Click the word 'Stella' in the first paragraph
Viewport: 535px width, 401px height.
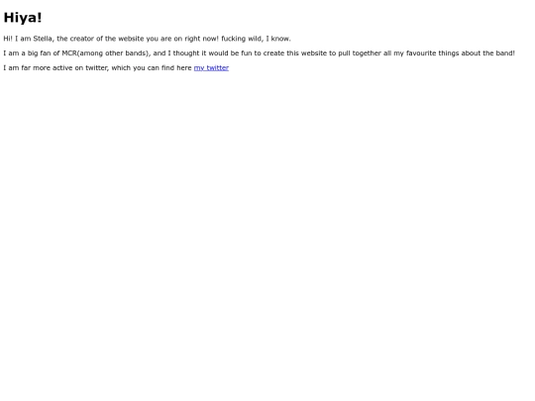44,39
